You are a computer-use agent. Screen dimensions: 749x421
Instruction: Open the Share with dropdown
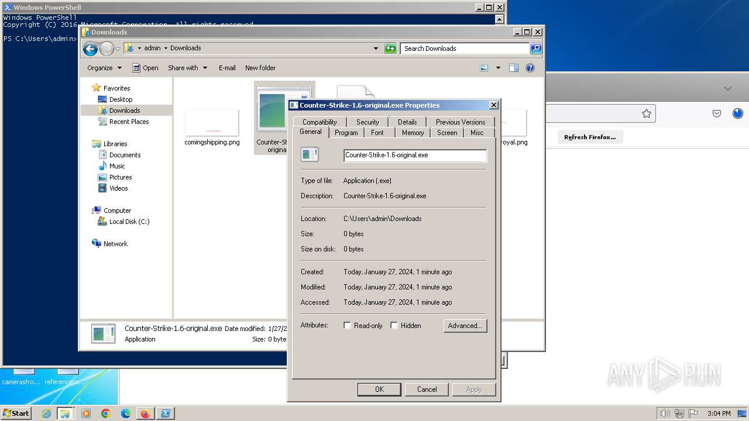click(187, 68)
